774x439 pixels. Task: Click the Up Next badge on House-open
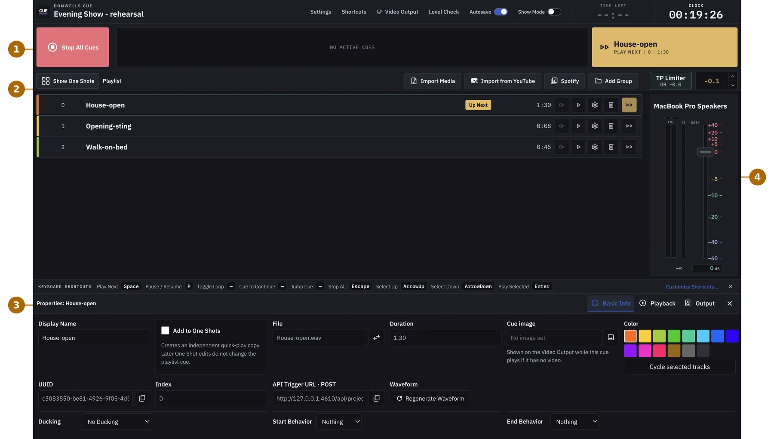[x=478, y=105]
